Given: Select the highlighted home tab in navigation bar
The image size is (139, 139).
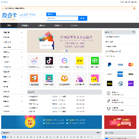Looking at the screenshot, I should click(x=9, y=25).
